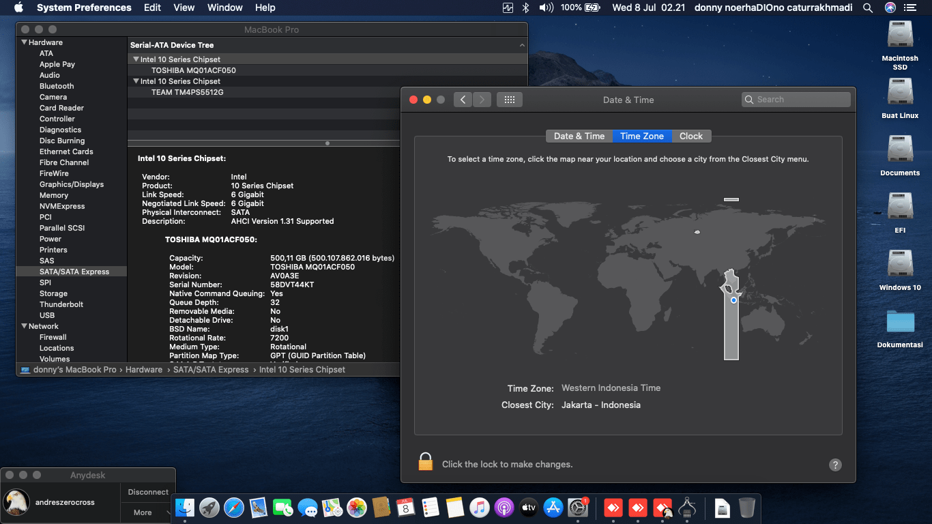
Task: Activate Siri from the menu bar
Action: [890, 8]
